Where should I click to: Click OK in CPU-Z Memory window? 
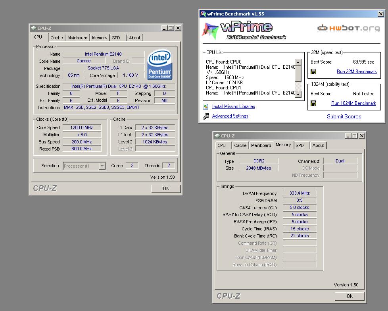350,296
